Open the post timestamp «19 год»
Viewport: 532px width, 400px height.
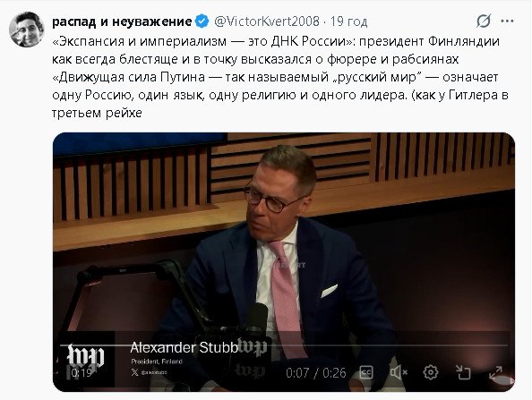[348, 21]
